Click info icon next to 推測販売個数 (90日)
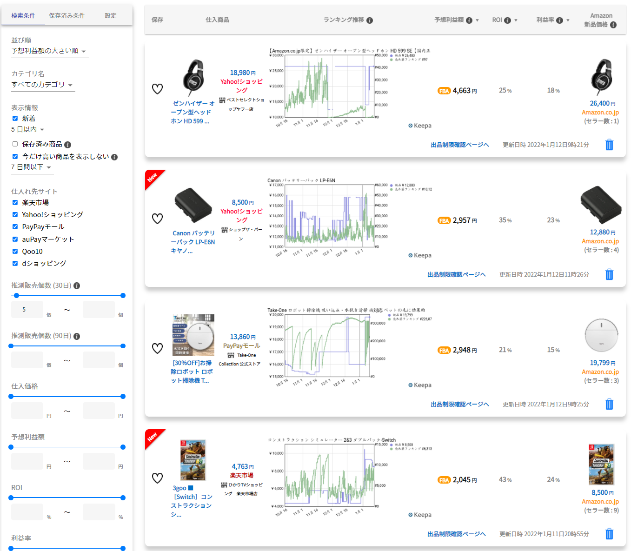This screenshot has width=631, height=551. pyautogui.click(x=77, y=336)
